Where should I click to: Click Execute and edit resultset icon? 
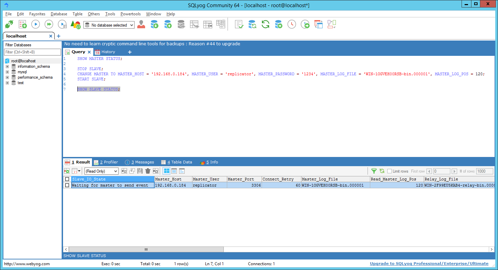coord(62,25)
